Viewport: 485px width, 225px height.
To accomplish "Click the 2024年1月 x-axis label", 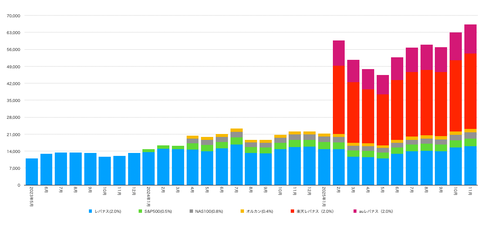I will (148, 196).
